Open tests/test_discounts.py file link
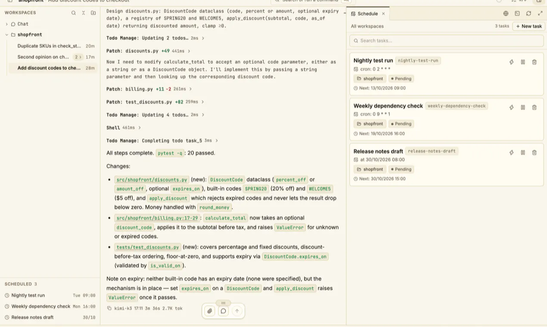547x327 pixels. pos(148,247)
